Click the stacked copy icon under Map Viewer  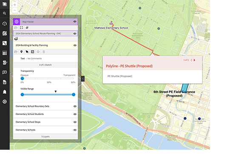click(27, 28)
